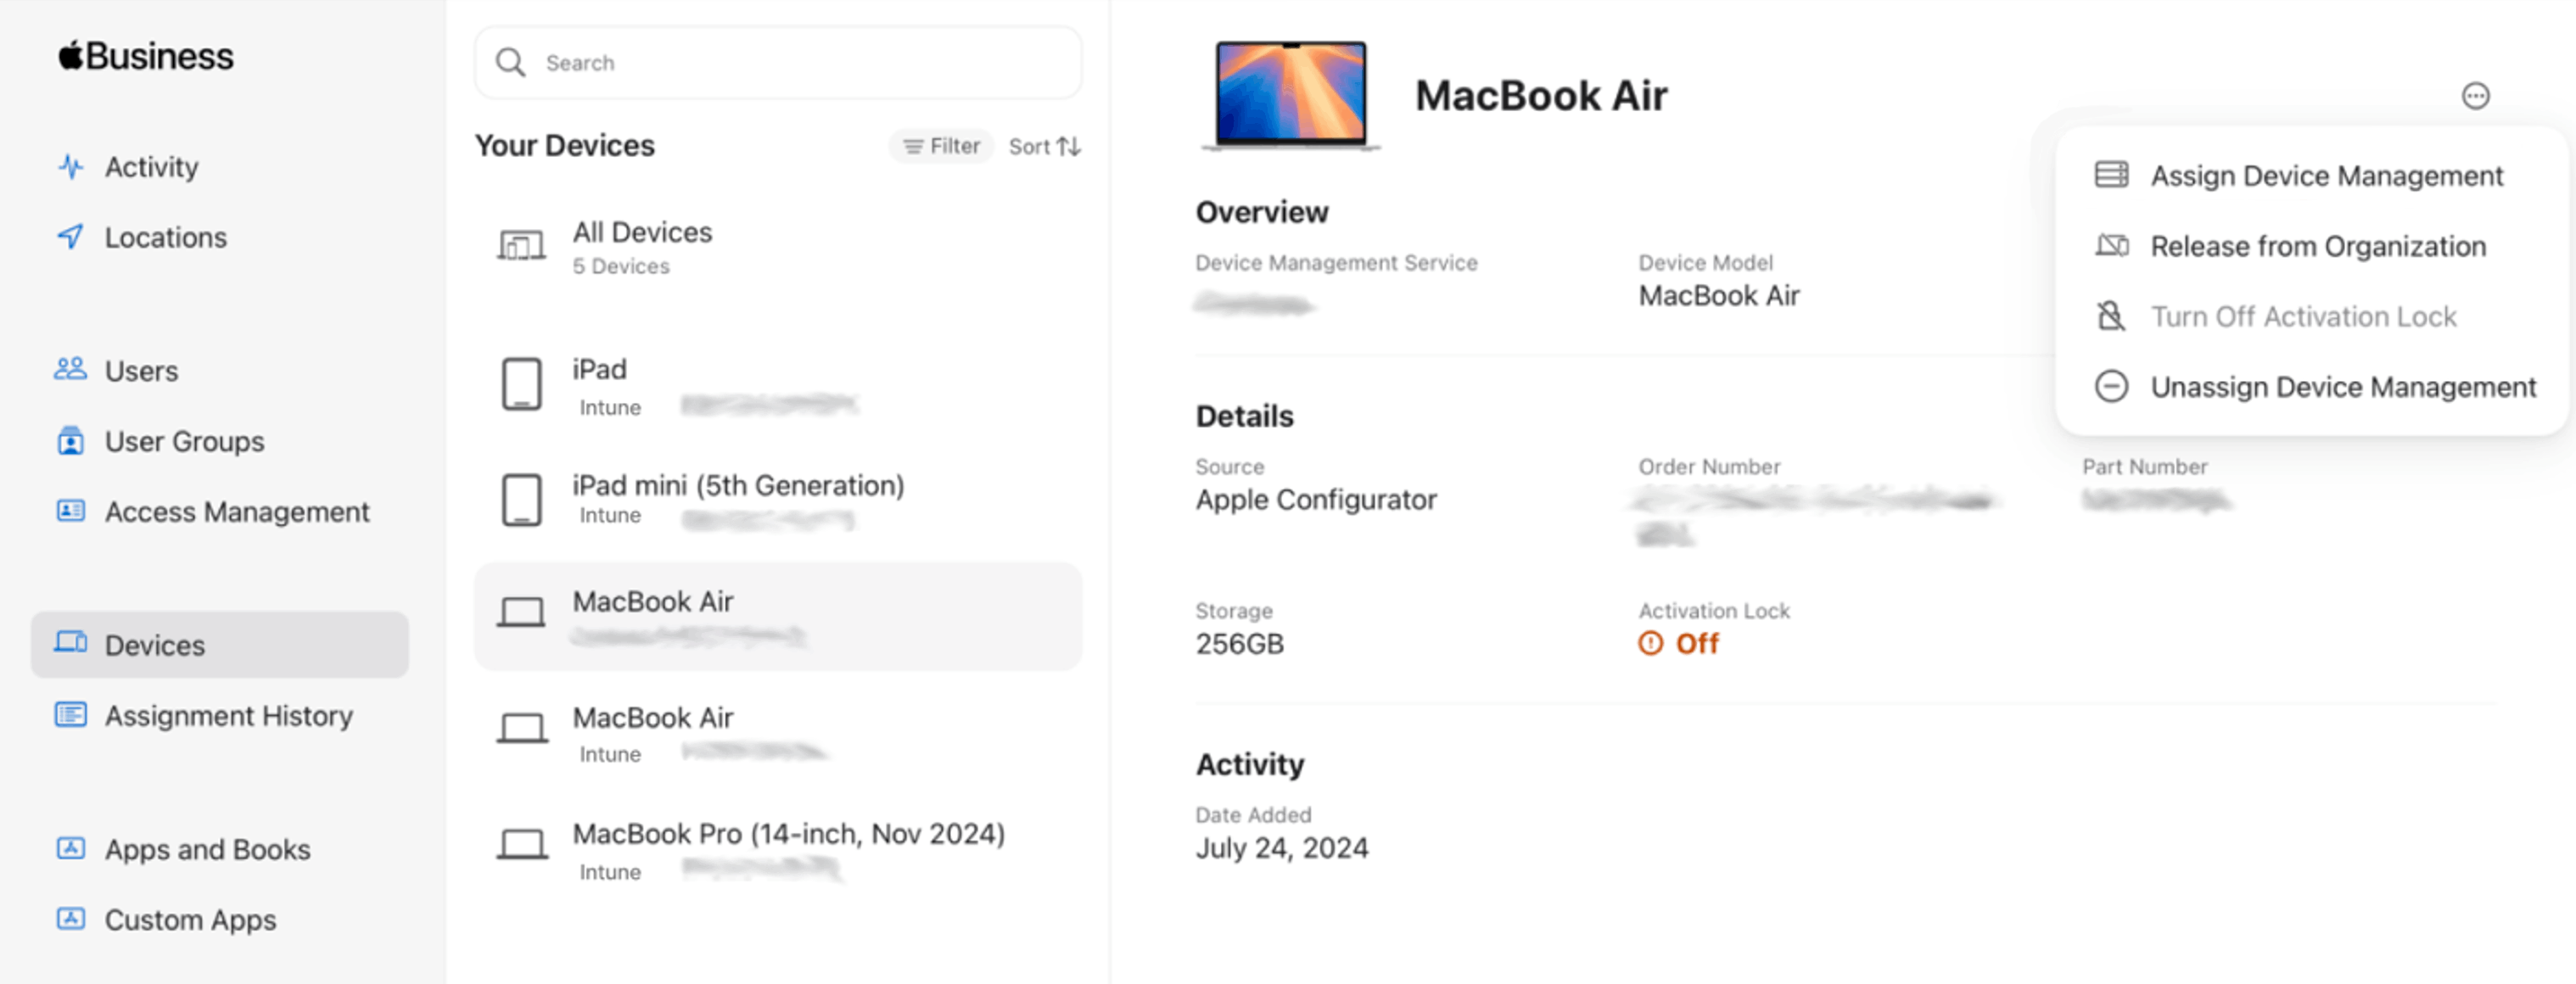
Task: Select MacBook Pro (14-inch, Nov 2024)
Action: point(787,848)
